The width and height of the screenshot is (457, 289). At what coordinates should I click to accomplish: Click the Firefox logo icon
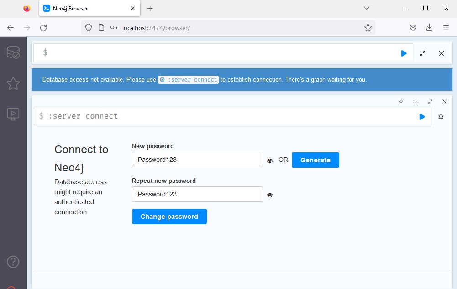[27, 9]
